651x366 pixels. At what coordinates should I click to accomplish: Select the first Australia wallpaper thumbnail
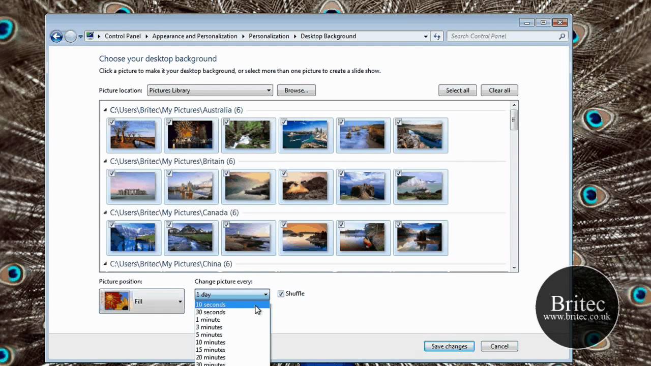[133, 135]
